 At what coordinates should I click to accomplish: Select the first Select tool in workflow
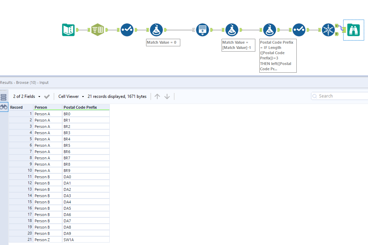(127, 30)
